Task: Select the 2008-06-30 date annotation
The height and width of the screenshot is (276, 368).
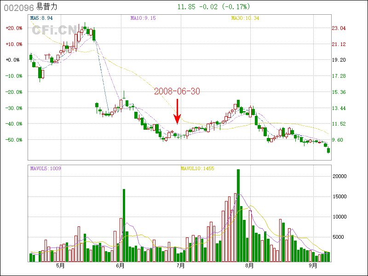Action: [177, 92]
